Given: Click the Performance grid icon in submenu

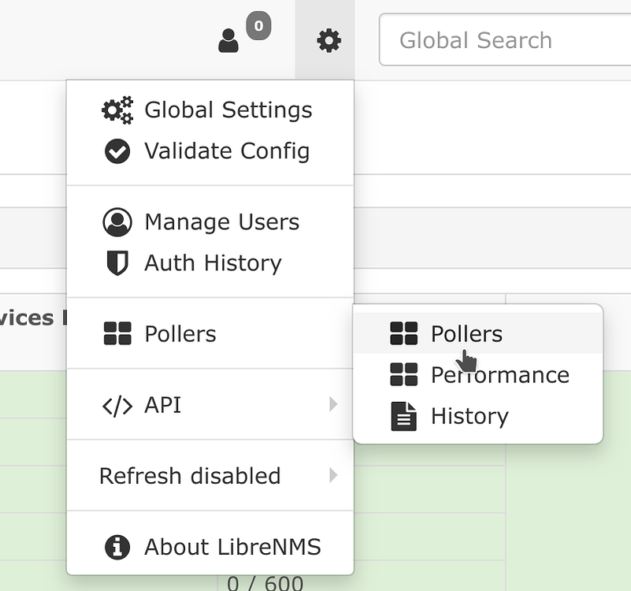Looking at the screenshot, I should pos(403,374).
